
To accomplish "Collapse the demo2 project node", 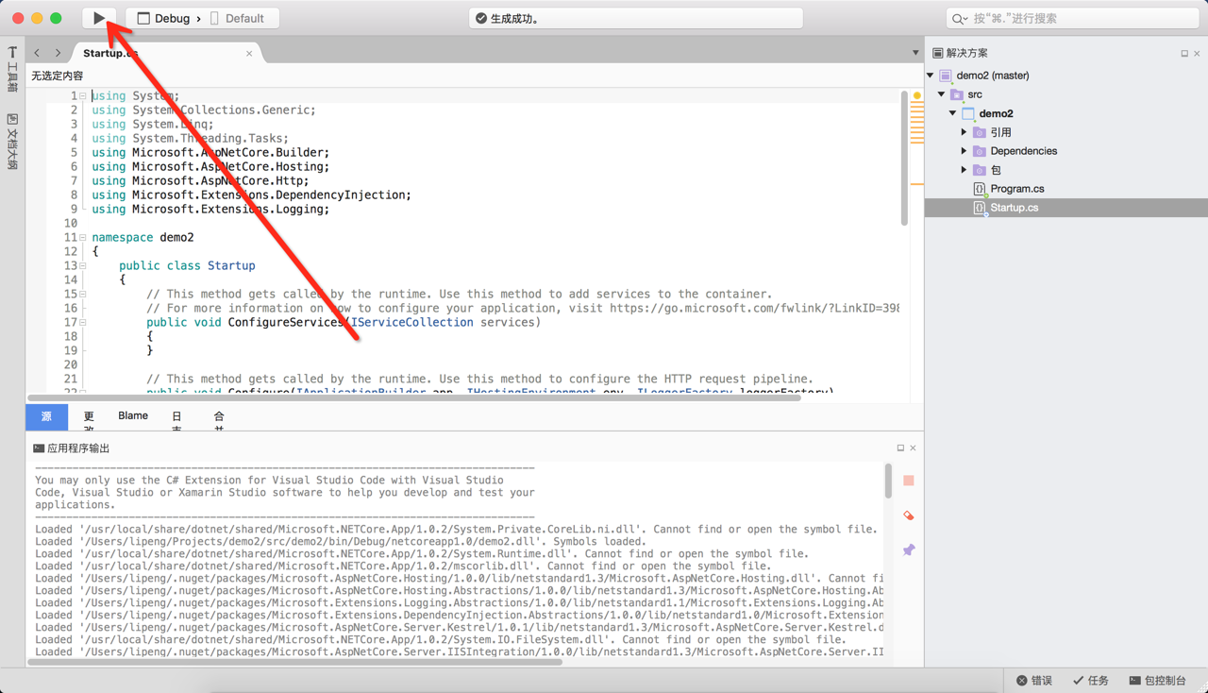I will click(x=953, y=113).
